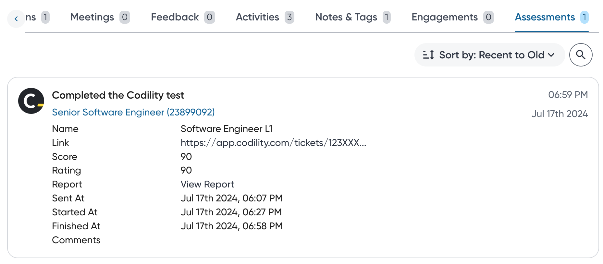Screen dimensions: 603x264
Task: Click the 06:59 PM timestamp
Action: click(568, 95)
